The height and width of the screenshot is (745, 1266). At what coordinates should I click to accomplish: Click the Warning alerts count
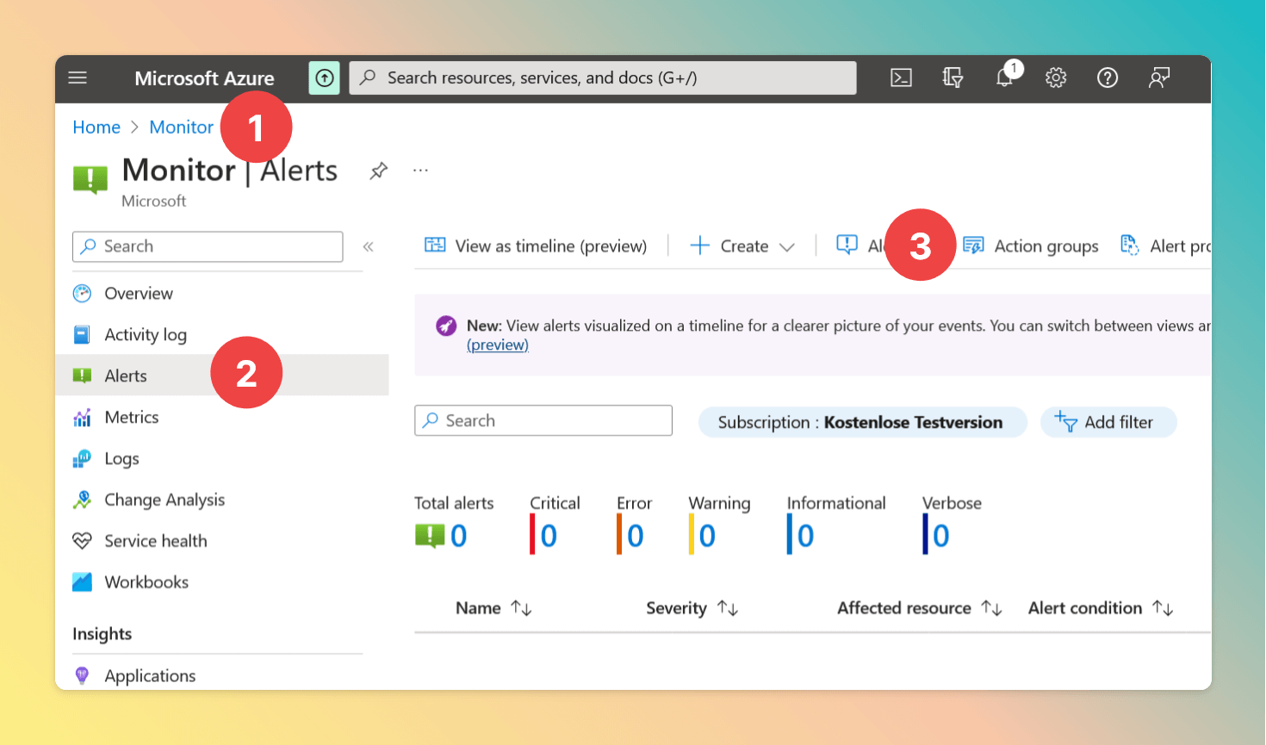coord(707,536)
